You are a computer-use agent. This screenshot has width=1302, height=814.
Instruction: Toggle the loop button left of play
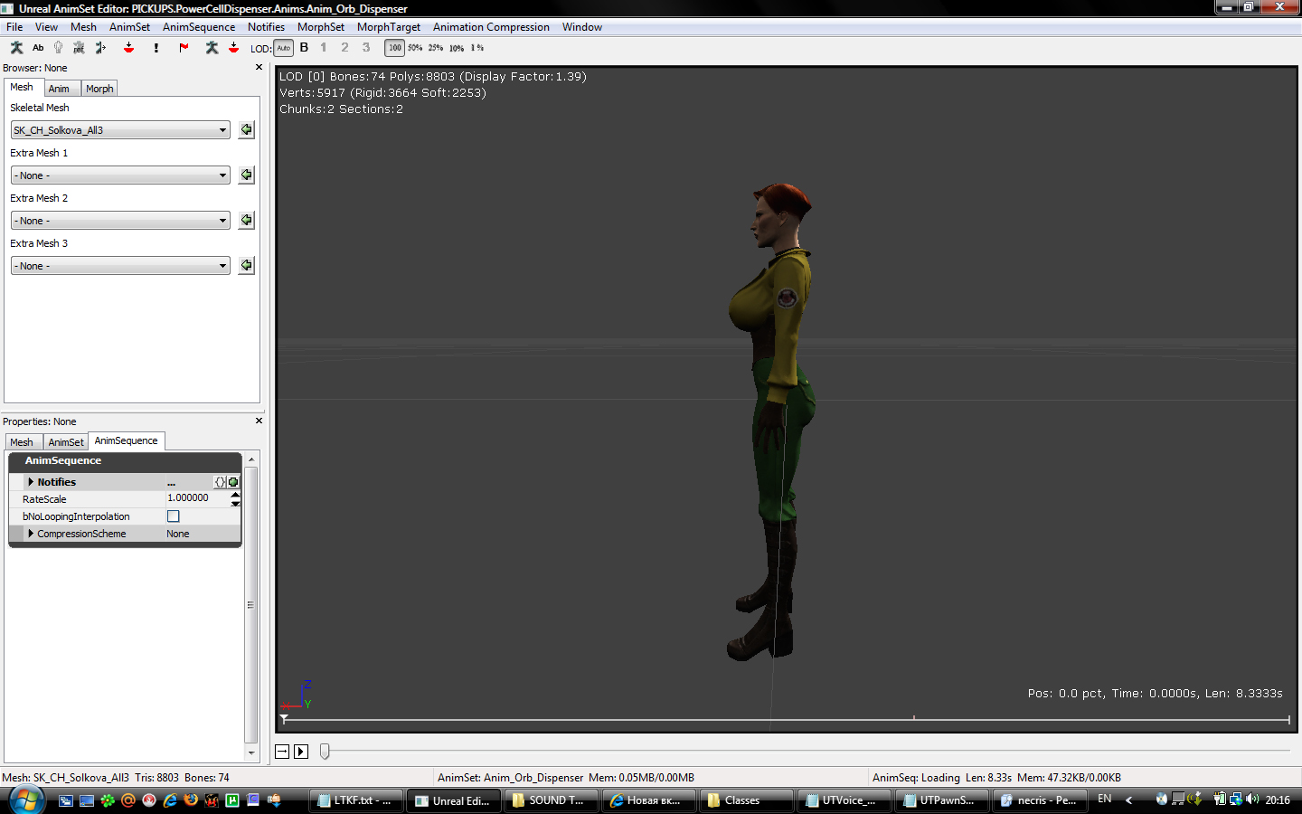coord(282,752)
